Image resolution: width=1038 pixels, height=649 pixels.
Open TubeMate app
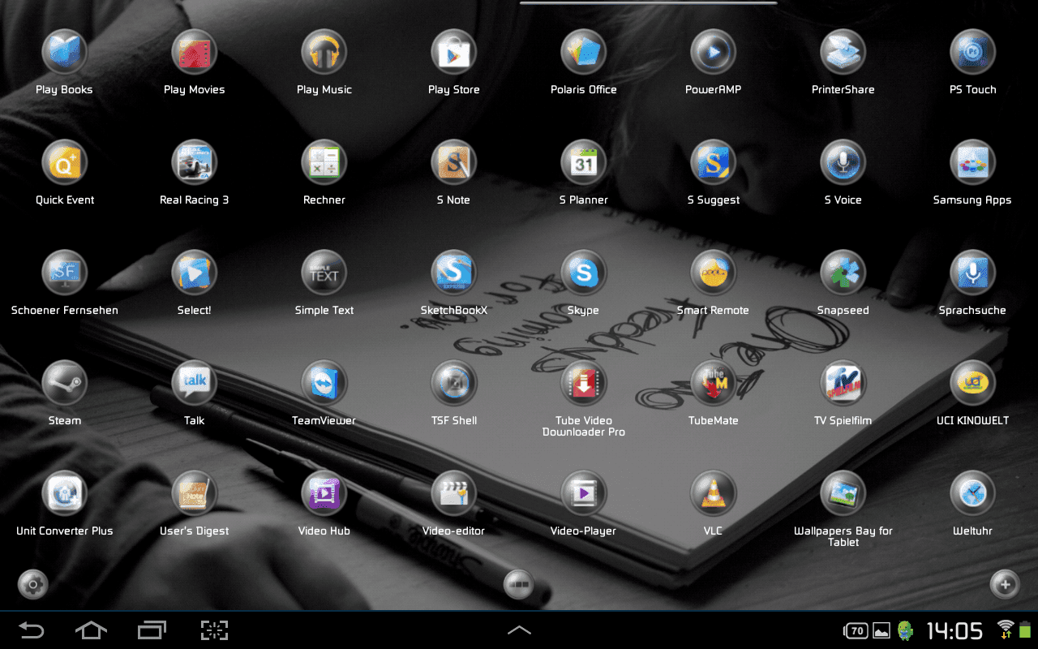[x=714, y=384]
